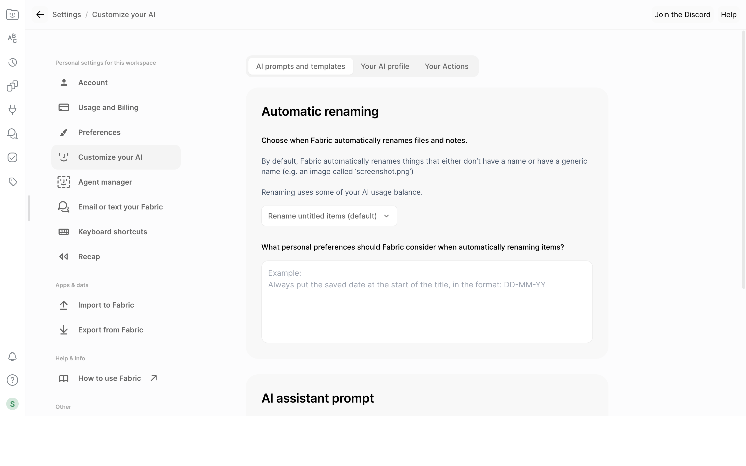Open Account settings
This screenshot has height=466, width=746.
tap(116, 83)
